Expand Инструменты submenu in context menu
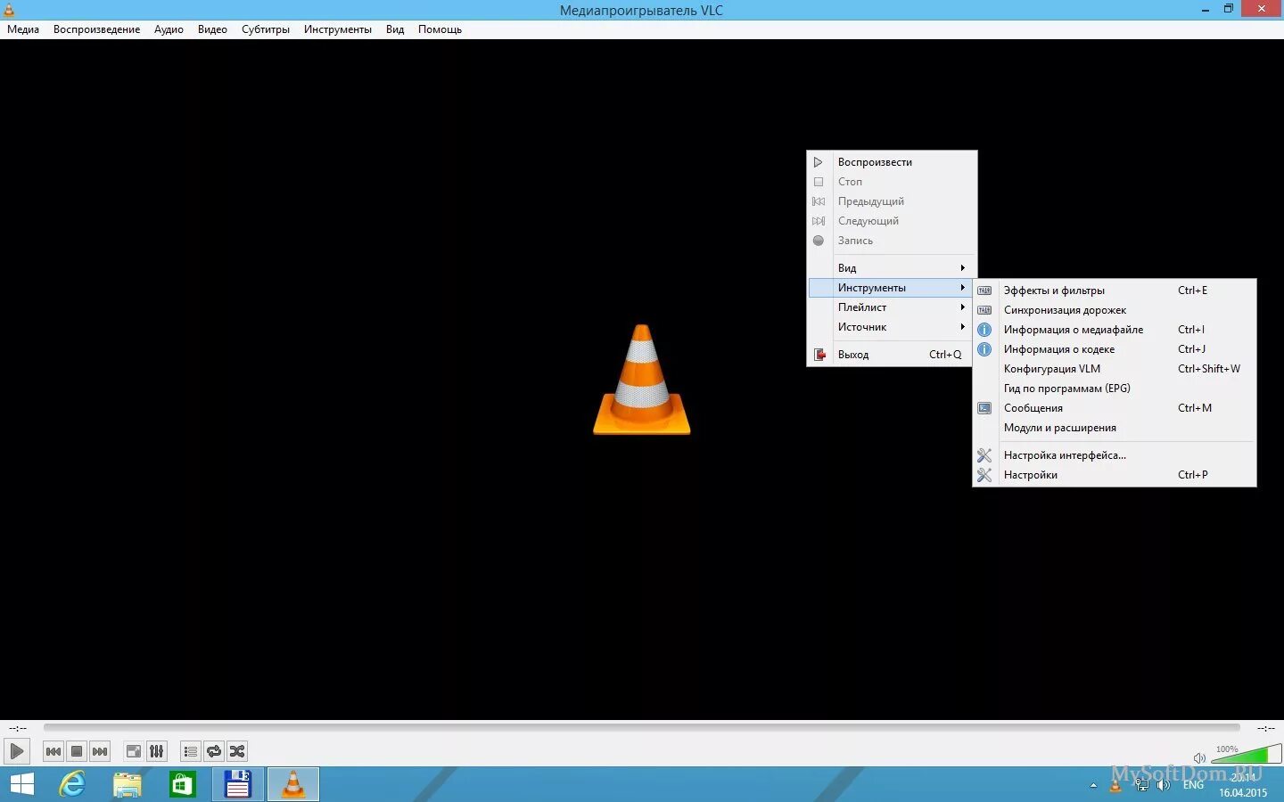 point(892,288)
